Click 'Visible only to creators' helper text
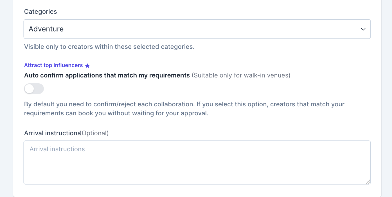Viewport: 392px width, 197px height. coord(109,47)
